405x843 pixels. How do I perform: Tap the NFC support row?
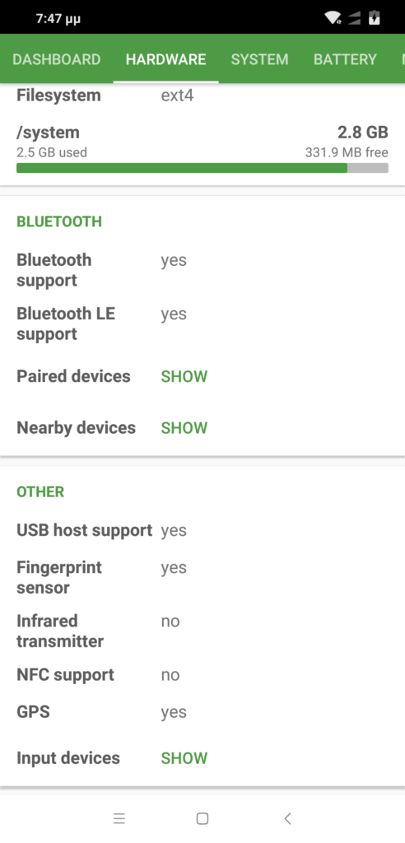coord(202,675)
